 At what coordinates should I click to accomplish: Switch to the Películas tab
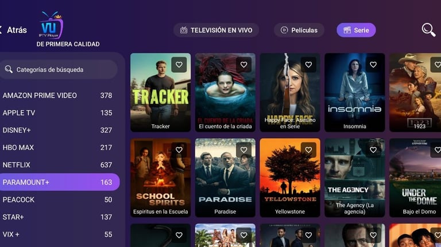(299, 30)
